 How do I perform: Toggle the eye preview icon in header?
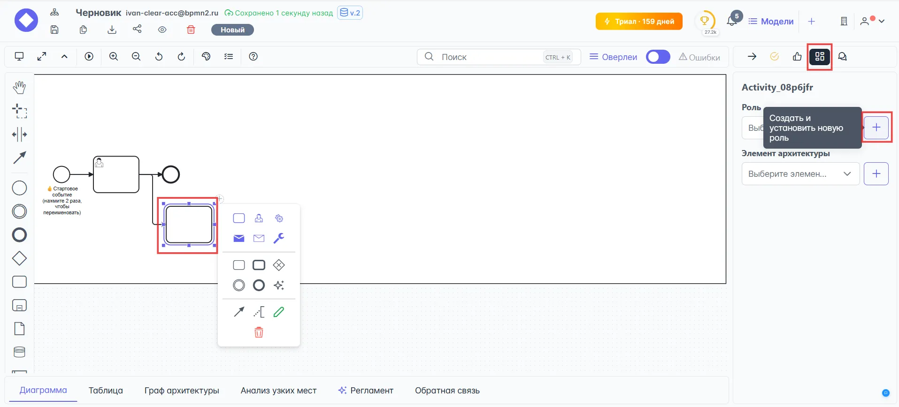point(162,30)
